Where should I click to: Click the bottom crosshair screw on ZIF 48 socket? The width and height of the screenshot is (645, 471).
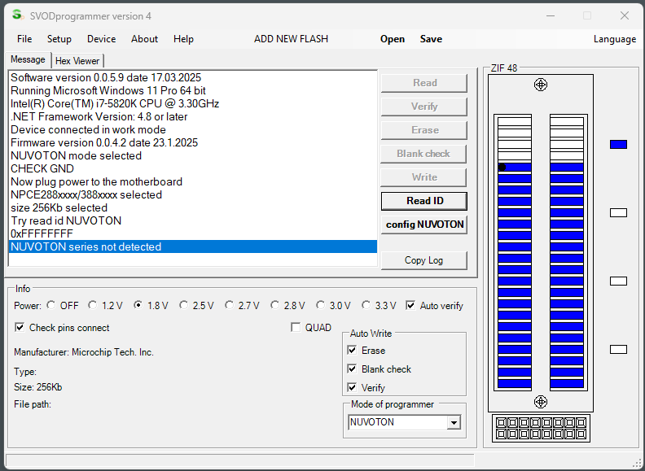coord(540,402)
